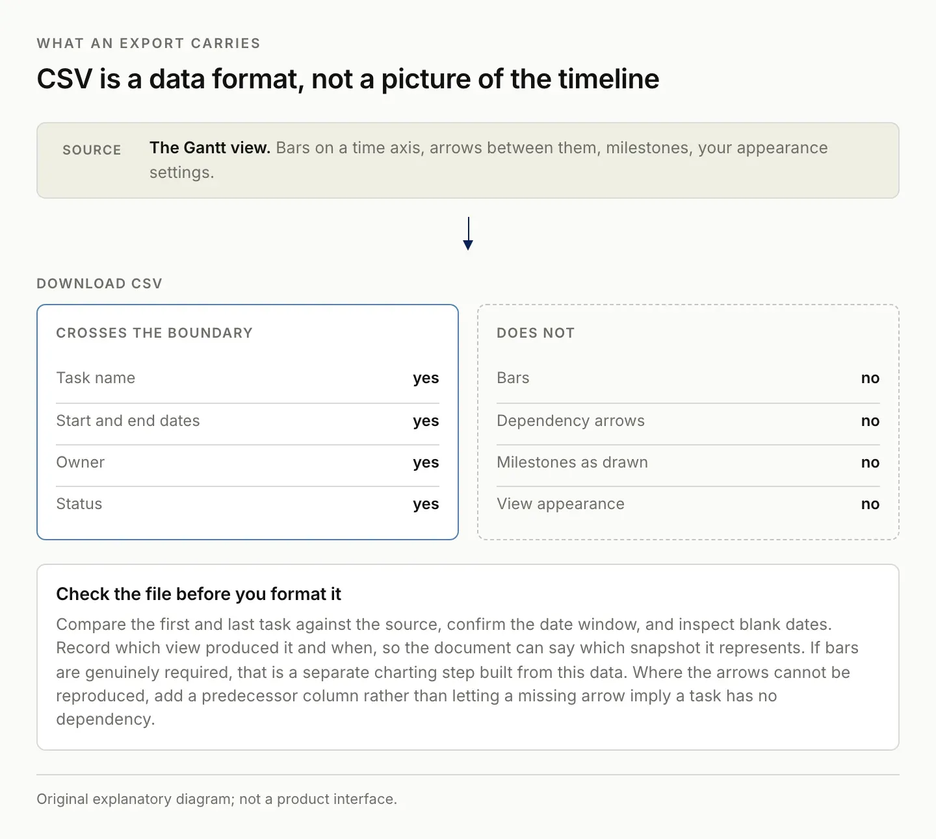The image size is (936, 839).
Task: Click the "Check the file before you format it" heading
Action: (198, 594)
